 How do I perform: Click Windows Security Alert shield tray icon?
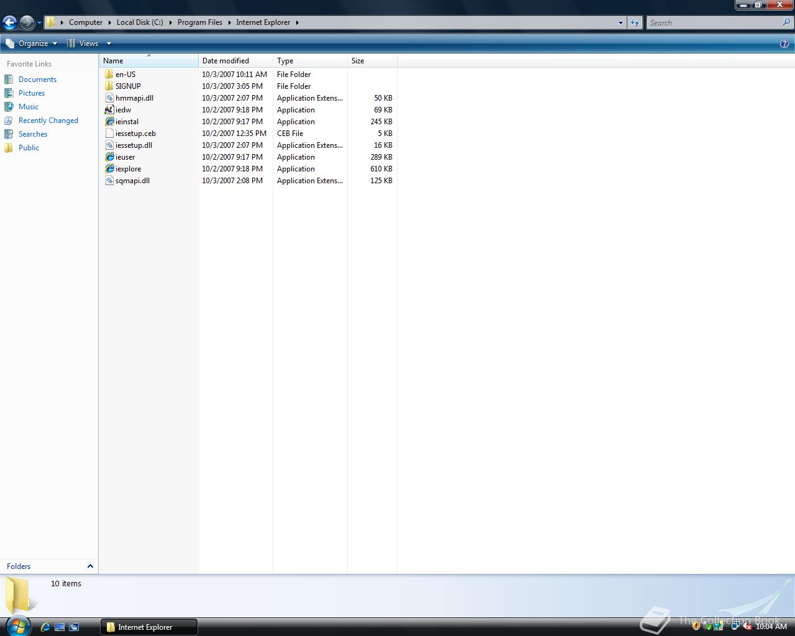pyautogui.click(x=696, y=626)
